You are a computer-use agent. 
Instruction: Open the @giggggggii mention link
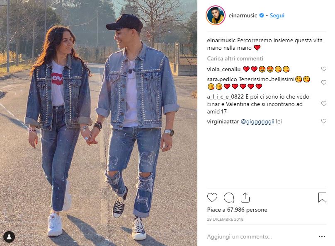click(257, 122)
